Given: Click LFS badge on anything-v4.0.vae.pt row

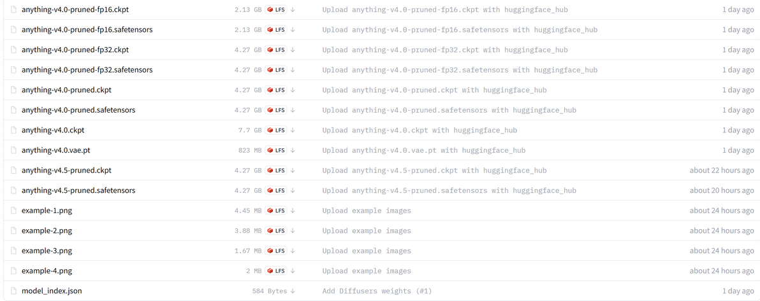Looking at the screenshot, I should point(276,150).
